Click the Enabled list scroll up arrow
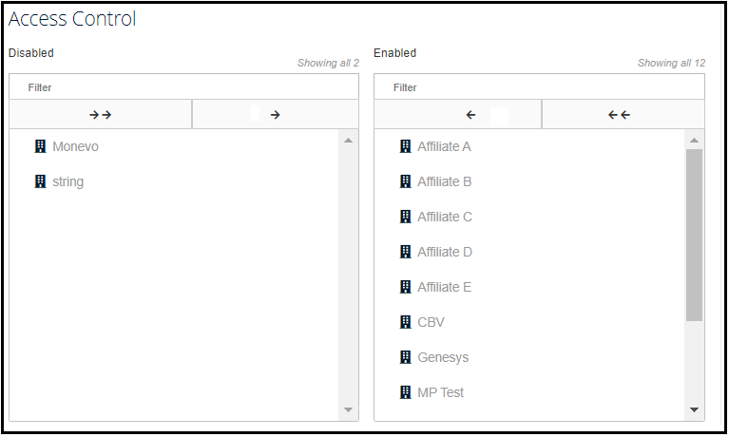The width and height of the screenshot is (729, 437). [694, 141]
